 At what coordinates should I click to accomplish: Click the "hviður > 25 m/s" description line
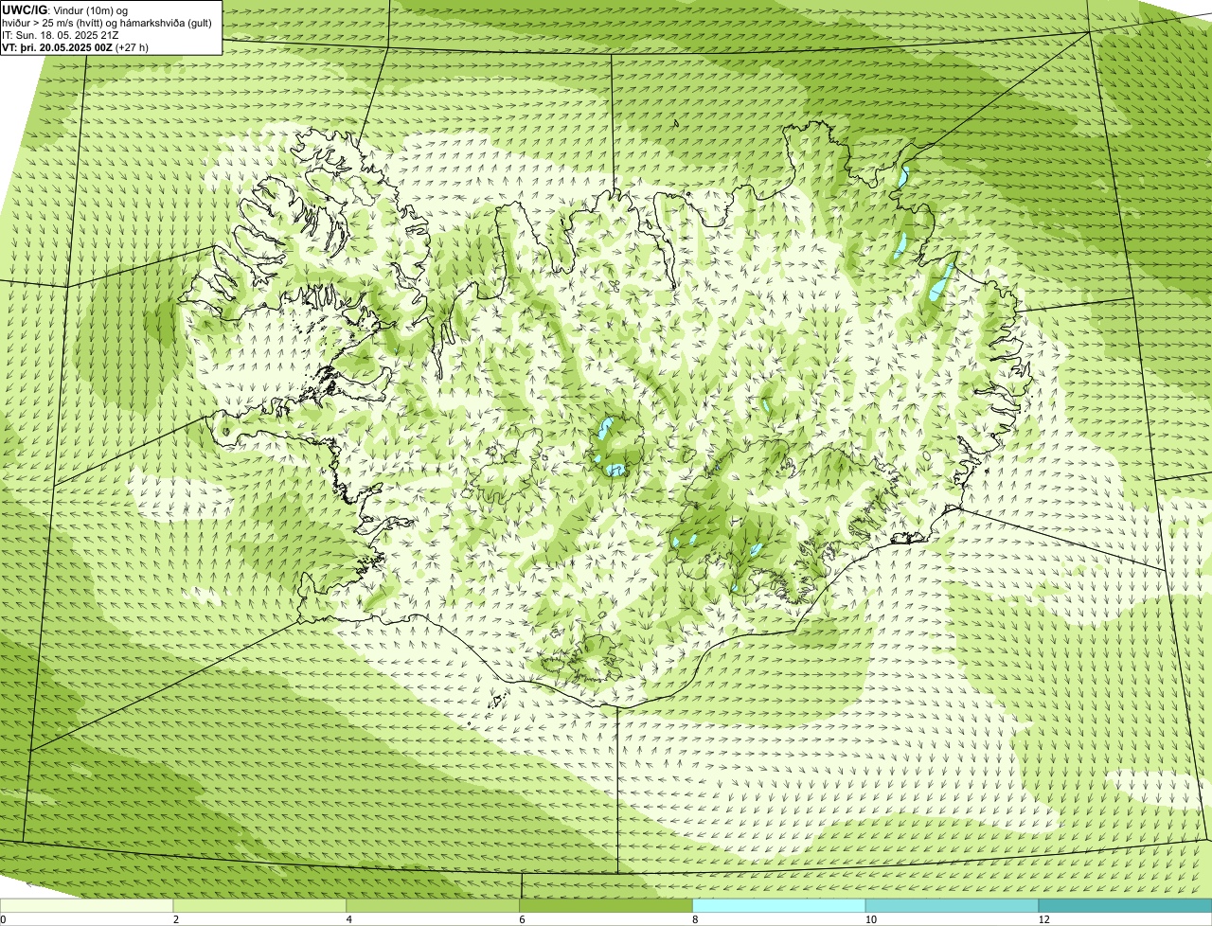[x=107, y=23]
